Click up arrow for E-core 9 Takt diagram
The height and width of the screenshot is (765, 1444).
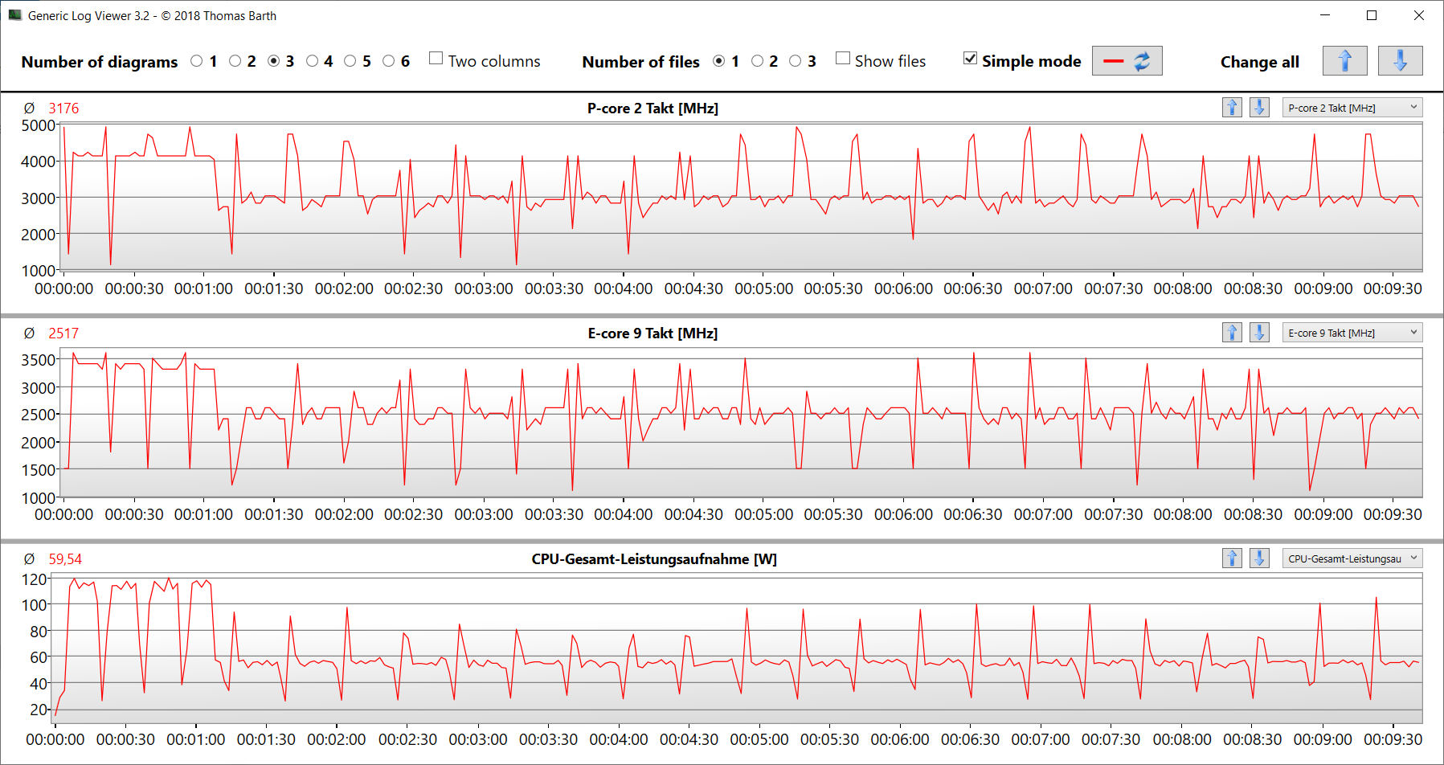[1232, 333]
